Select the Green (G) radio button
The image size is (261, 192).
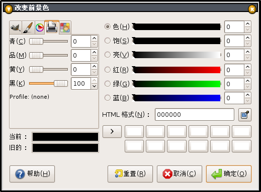[108, 84]
